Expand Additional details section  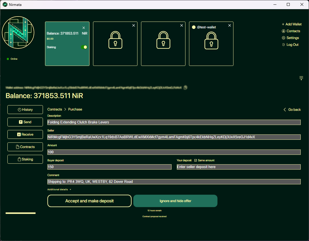(x=59, y=190)
